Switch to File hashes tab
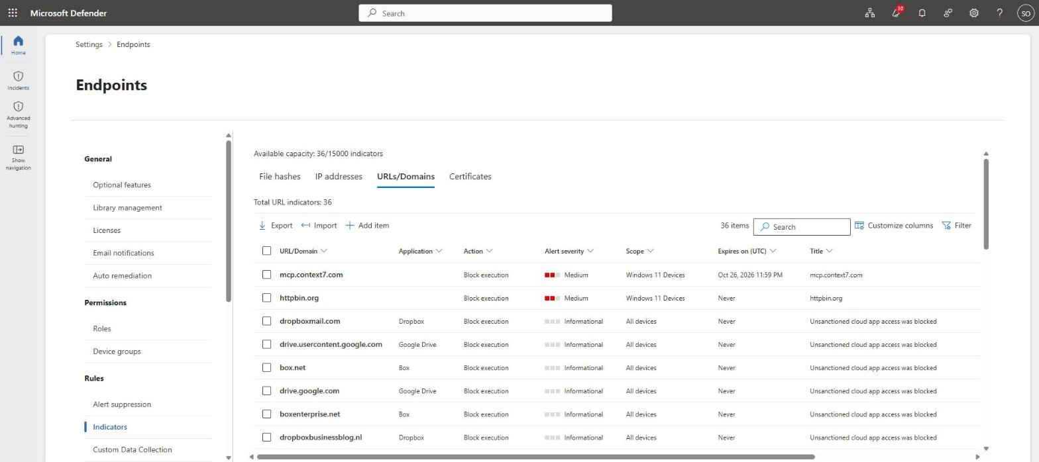The height and width of the screenshot is (462, 1039). coord(280,176)
